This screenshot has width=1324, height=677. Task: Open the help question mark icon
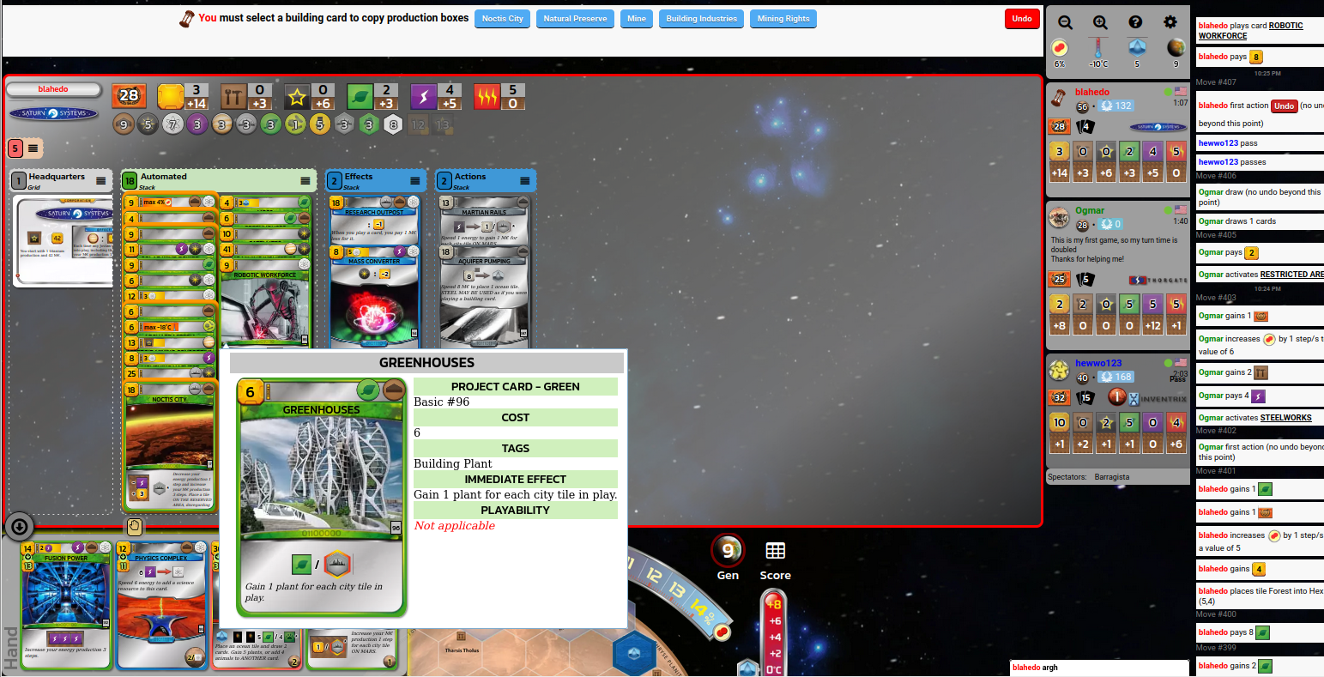[1135, 22]
